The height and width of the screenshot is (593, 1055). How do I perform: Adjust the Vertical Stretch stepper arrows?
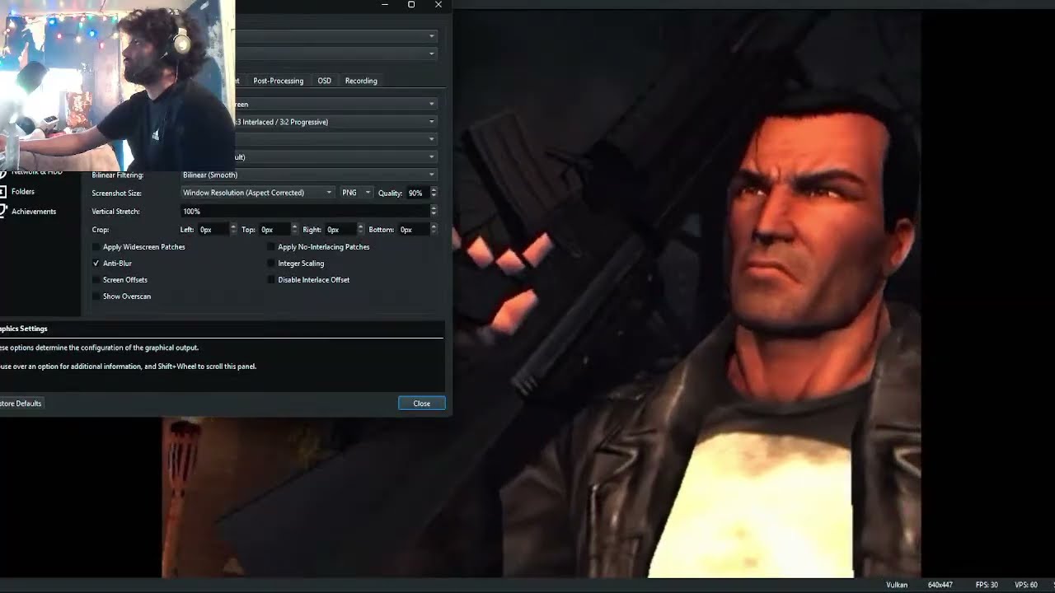(x=434, y=212)
